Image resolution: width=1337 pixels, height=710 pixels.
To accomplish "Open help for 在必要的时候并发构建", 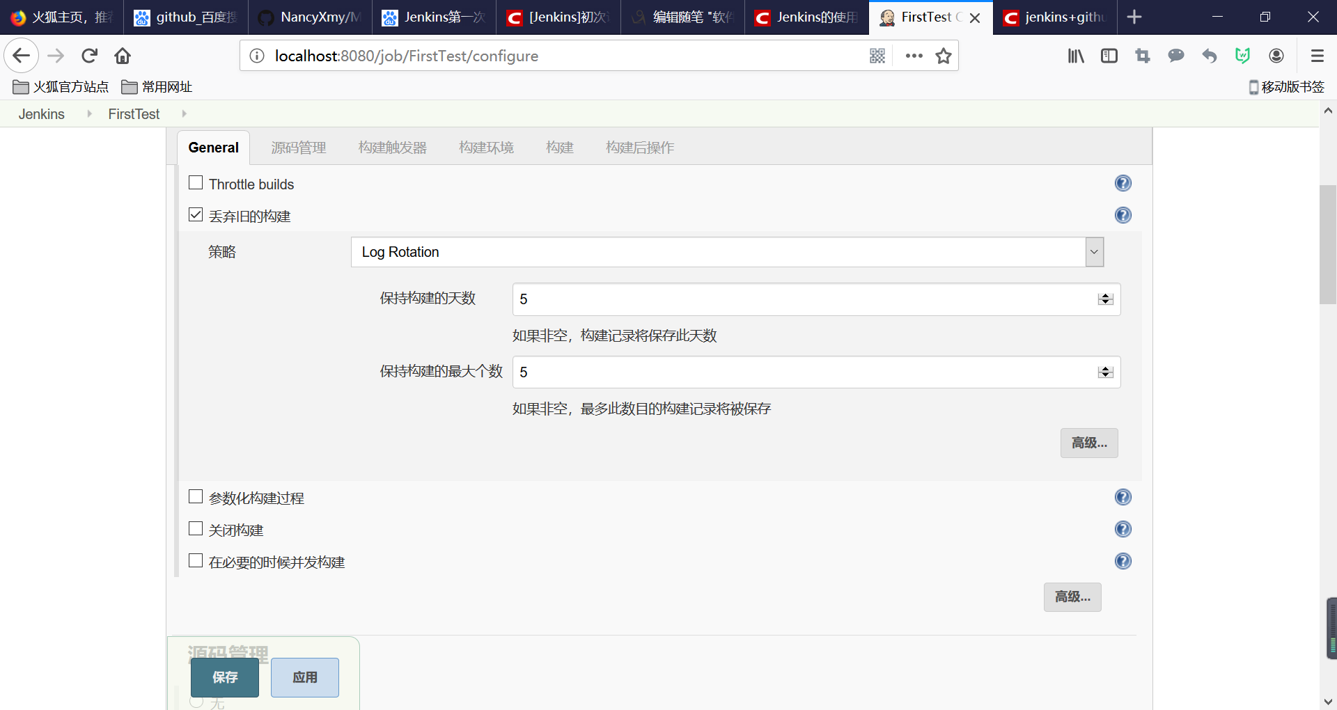I will click(x=1123, y=561).
